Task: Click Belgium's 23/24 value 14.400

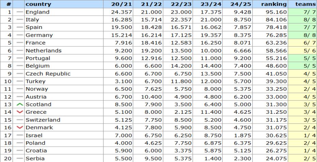Action: [x=211, y=66]
